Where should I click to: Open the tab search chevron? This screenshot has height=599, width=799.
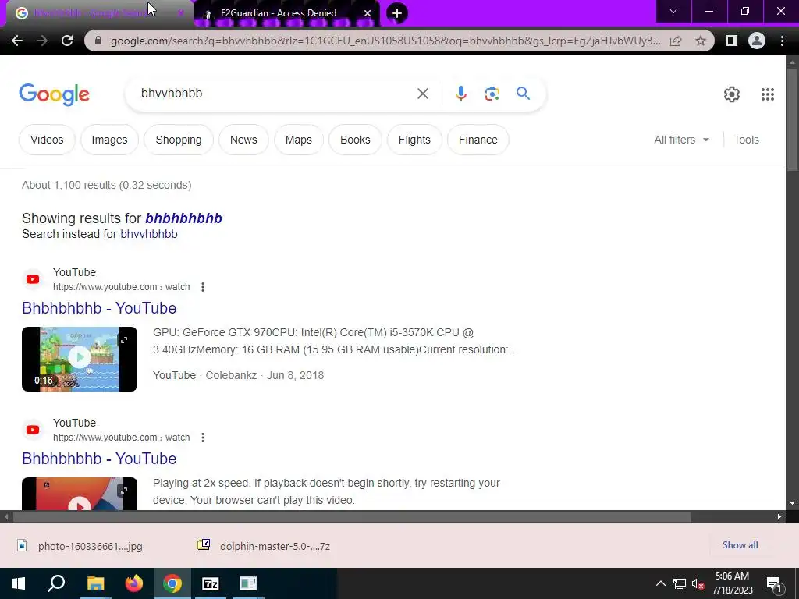tap(673, 11)
